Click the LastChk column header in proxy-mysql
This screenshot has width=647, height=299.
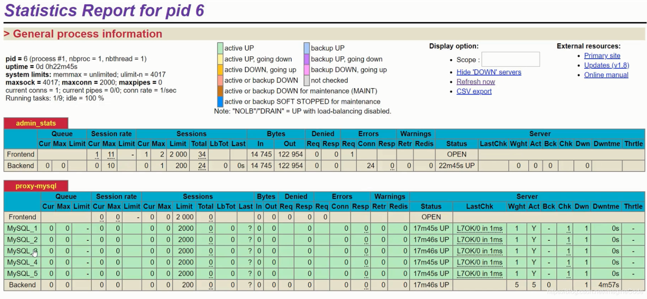point(480,207)
